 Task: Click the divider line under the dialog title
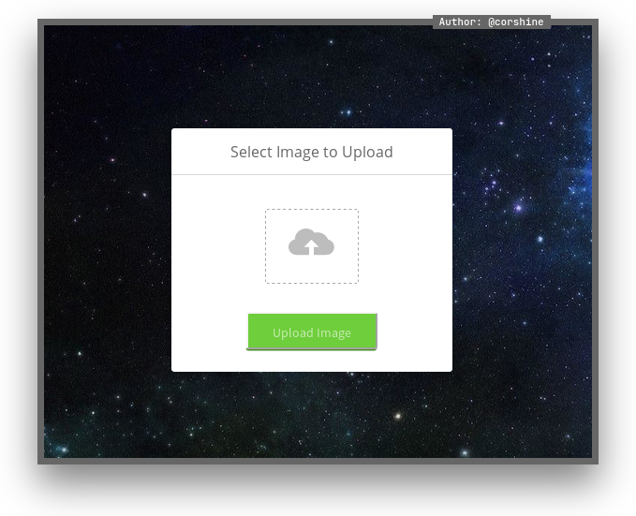click(x=311, y=174)
